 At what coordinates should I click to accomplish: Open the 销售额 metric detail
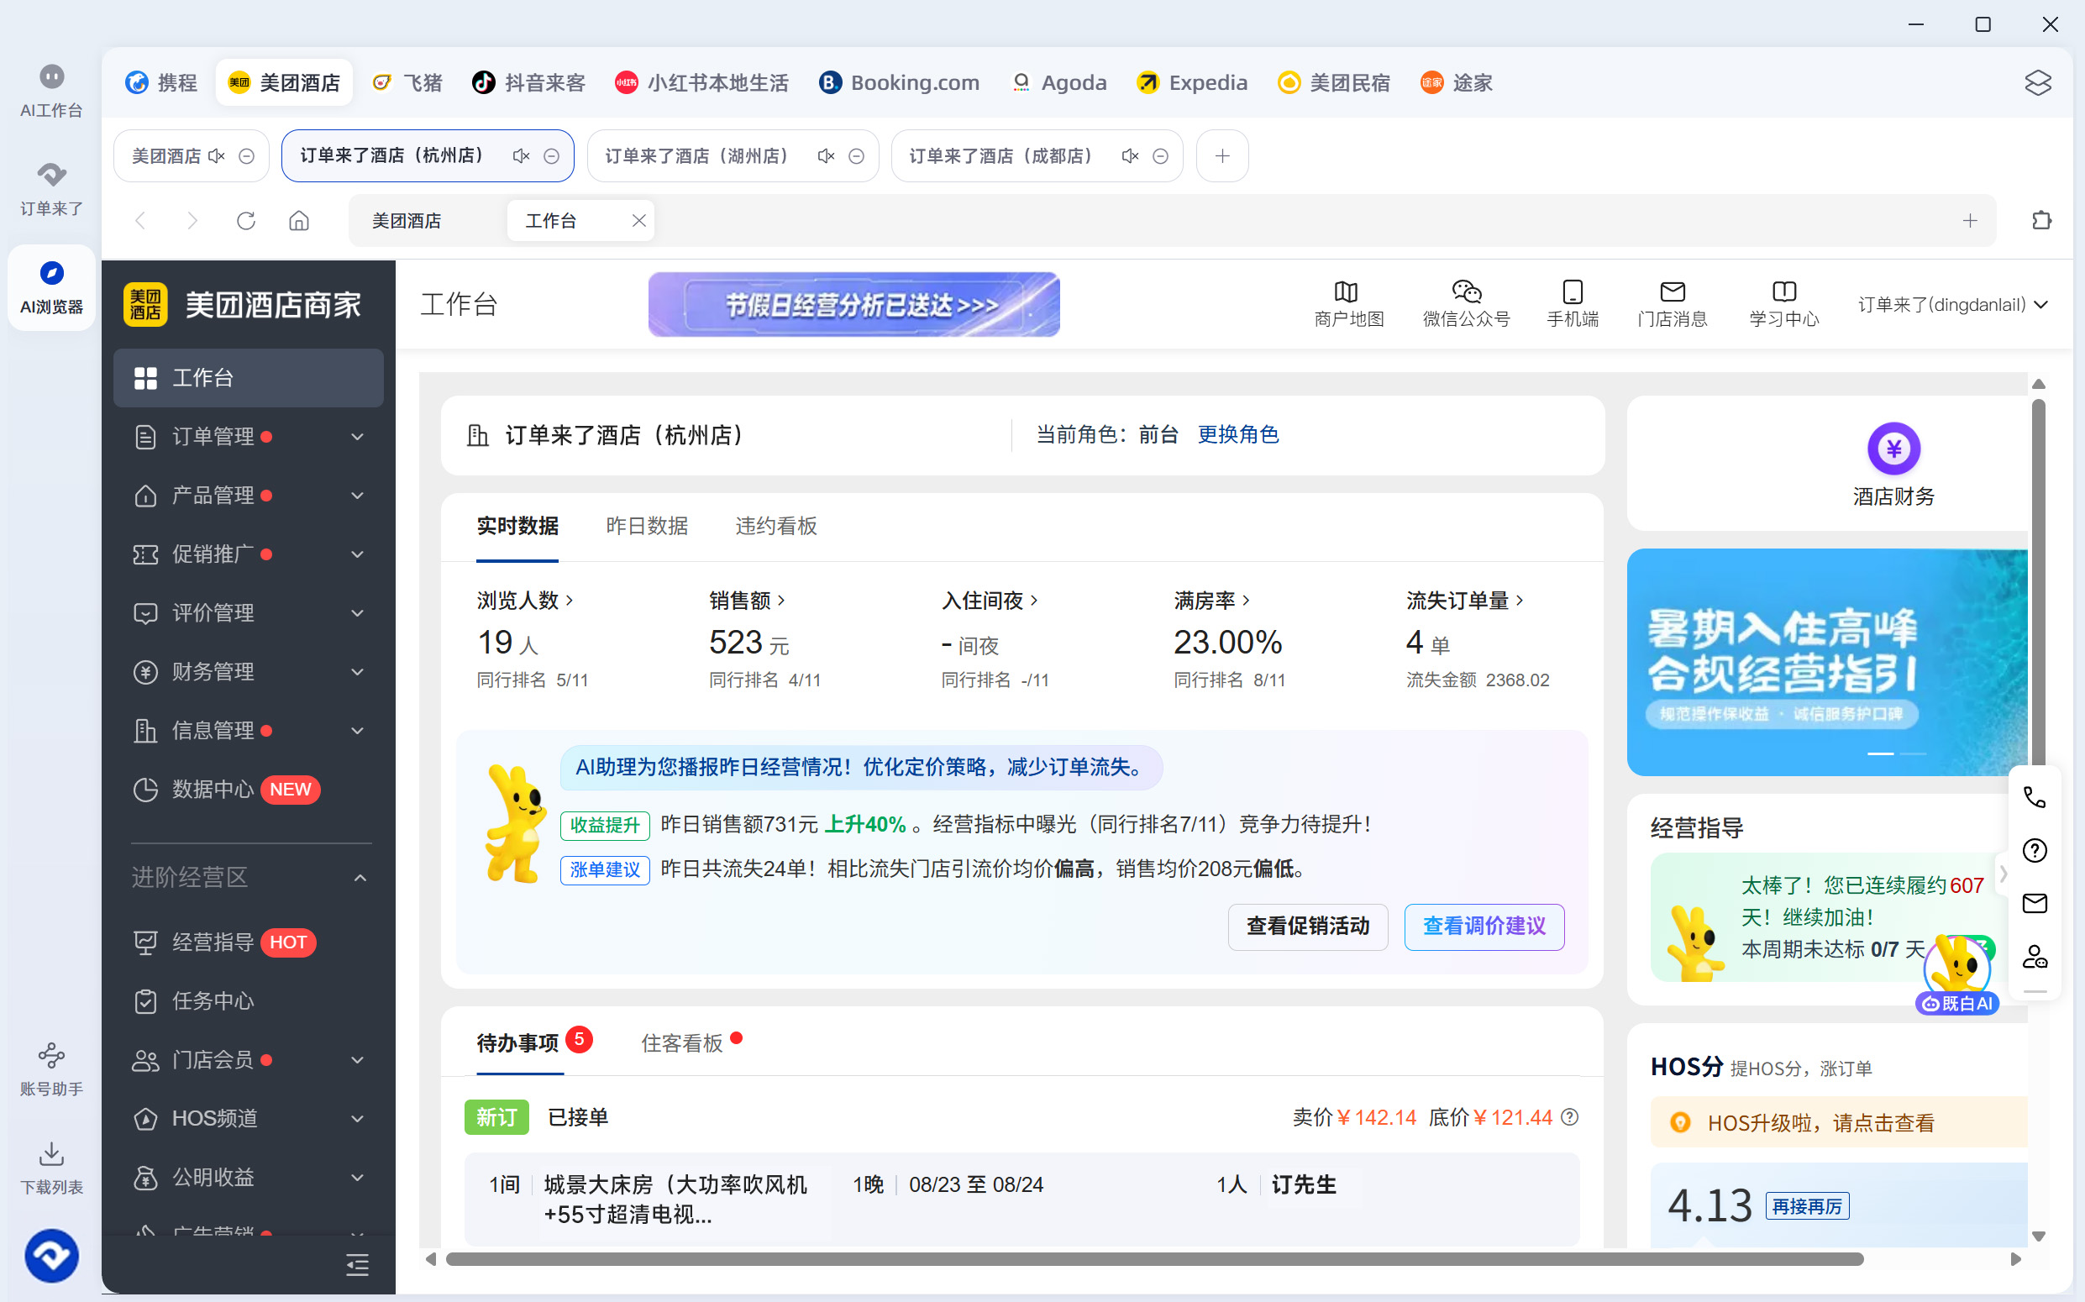click(747, 601)
